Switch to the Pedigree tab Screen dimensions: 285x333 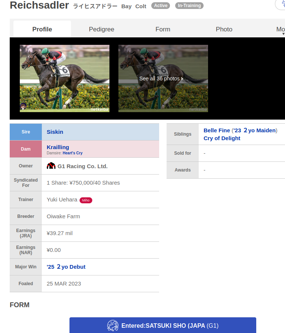coord(102,29)
